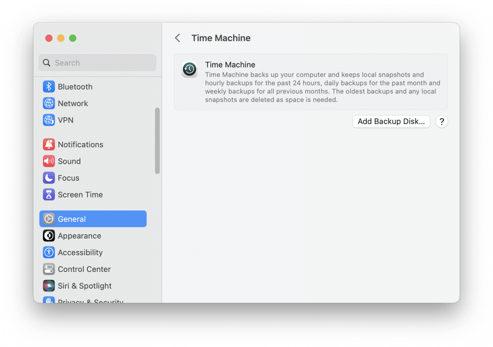This screenshot has width=493, height=347.
Task: Click the Network globe icon
Action: pos(49,103)
